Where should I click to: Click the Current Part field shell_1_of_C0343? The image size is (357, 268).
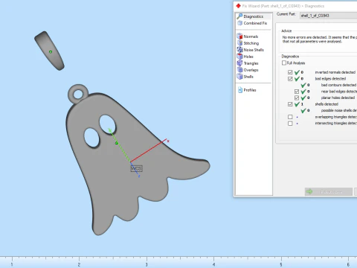click(x=328, y=16)
